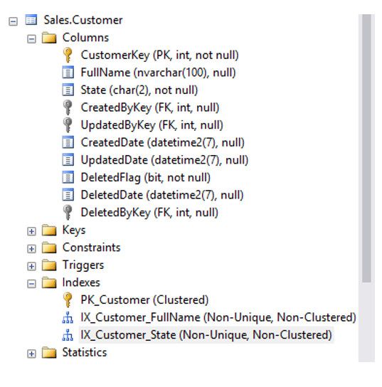This screenshot has width=382, height=387.
Task: Click the IX_Customer_State index icon
Action: click(x=68, y=335)
